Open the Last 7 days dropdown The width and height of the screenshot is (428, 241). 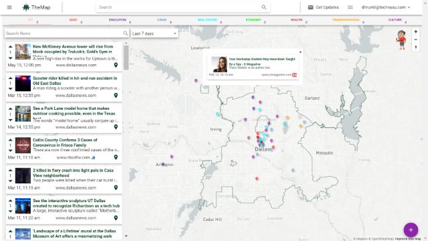pos(154,33)
